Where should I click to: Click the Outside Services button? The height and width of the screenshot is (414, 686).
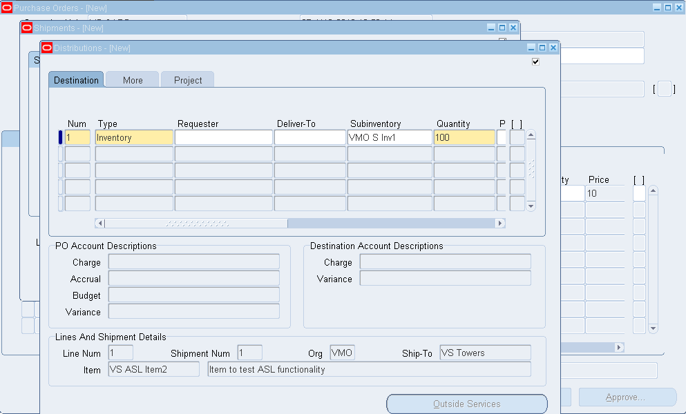tap(466, 404)
